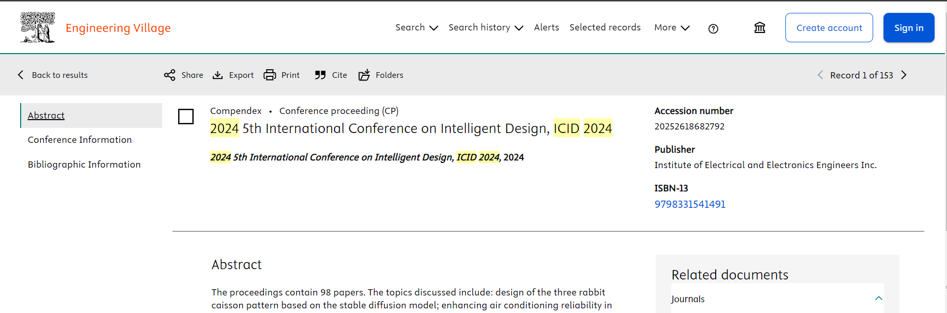947x313 pixels.
Task: Open Alerts in top navigation
Action: (546, 27)
